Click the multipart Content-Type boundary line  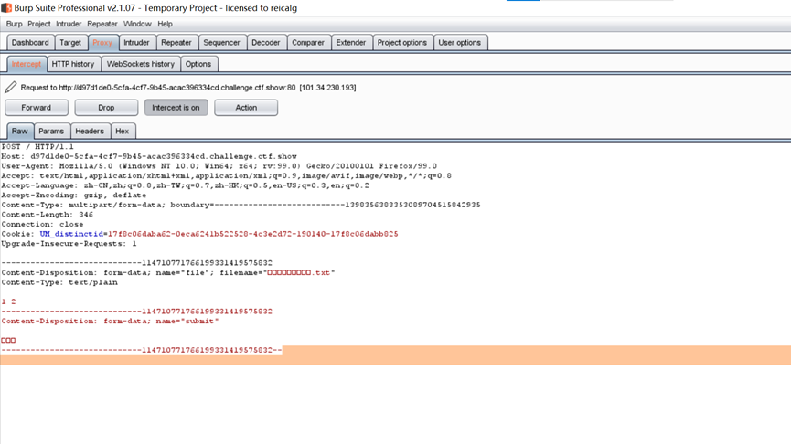pyautogui.click(x=241, y=205)
